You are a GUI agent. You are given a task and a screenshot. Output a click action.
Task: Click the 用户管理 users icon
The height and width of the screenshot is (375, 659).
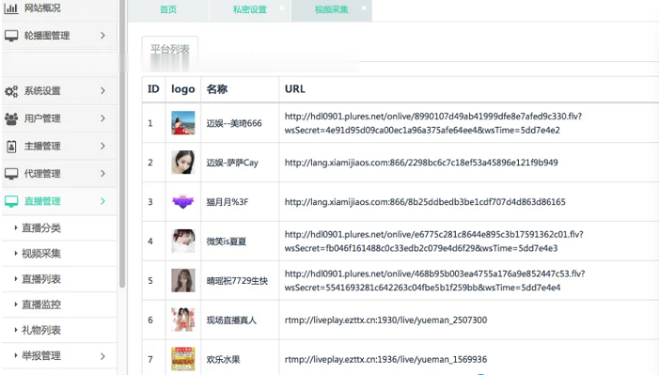tap(11, 118)
